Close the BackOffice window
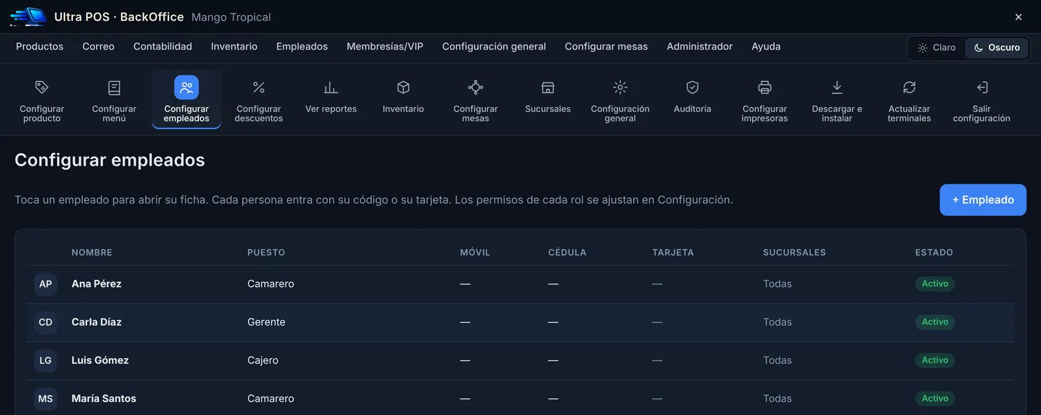 coord(1018,17)
